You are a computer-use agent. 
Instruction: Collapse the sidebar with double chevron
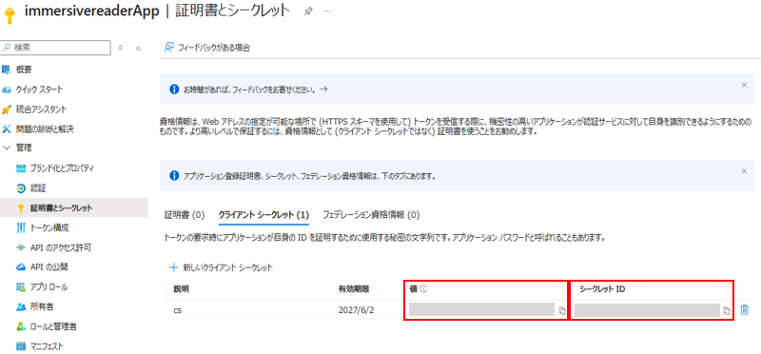point(138,49)
